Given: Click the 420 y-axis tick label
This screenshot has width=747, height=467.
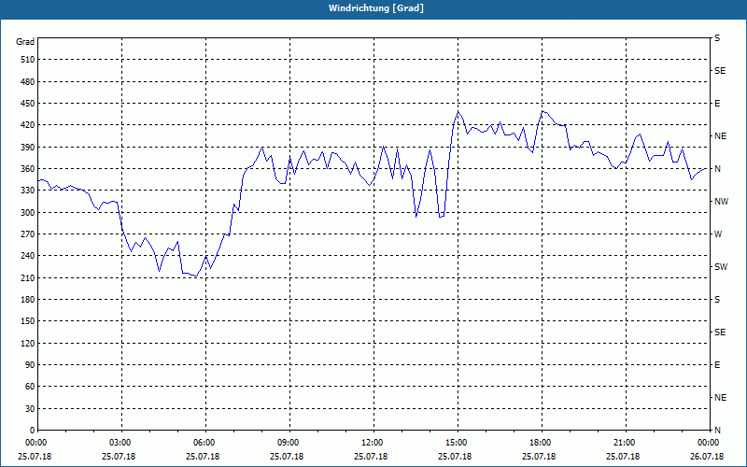Looking at the screenshot, I should coord(28,125).
